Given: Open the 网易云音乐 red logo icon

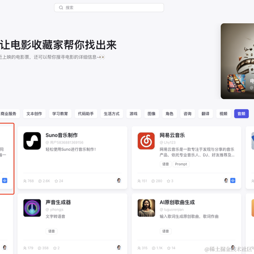Looking at the screenshot, I should [x=146, y=141].
